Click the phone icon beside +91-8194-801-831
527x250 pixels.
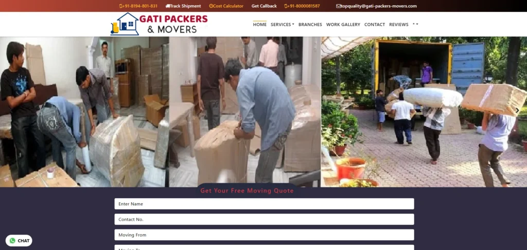coord(120,6)
